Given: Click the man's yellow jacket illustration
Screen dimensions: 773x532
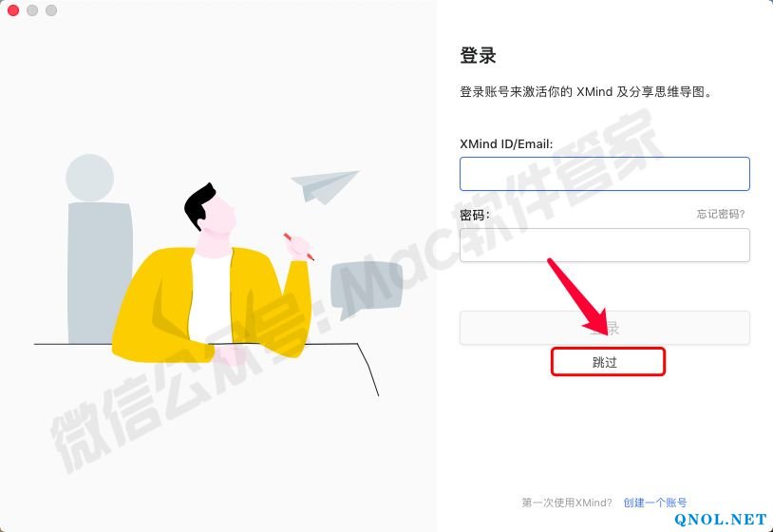Looking at the screenshot, I should (x=212, y=304).
